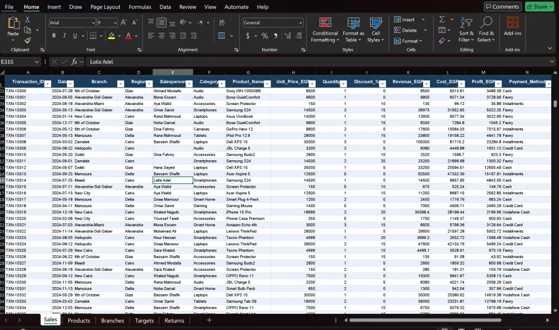Image resolution: width=559 pixels, height=330 pixels.
Task: Click AutoSum sigma icon
Action: (442, 19)
